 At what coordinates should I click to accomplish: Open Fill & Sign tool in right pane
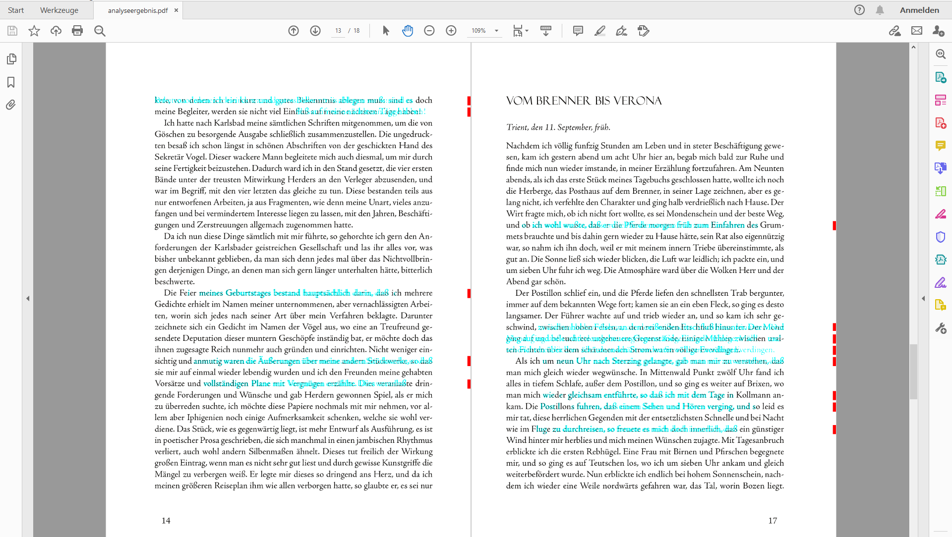click(x=941, y=282)
